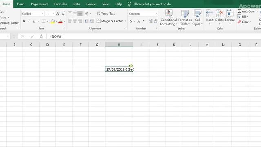Switch to the View tab

[106, 4]
